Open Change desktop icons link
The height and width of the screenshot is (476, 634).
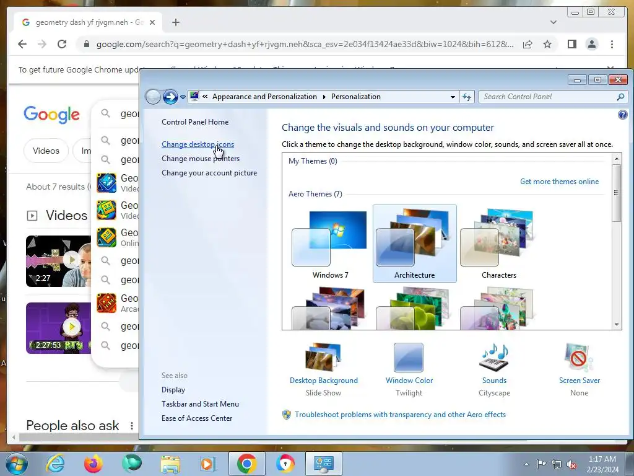point(198,144)
